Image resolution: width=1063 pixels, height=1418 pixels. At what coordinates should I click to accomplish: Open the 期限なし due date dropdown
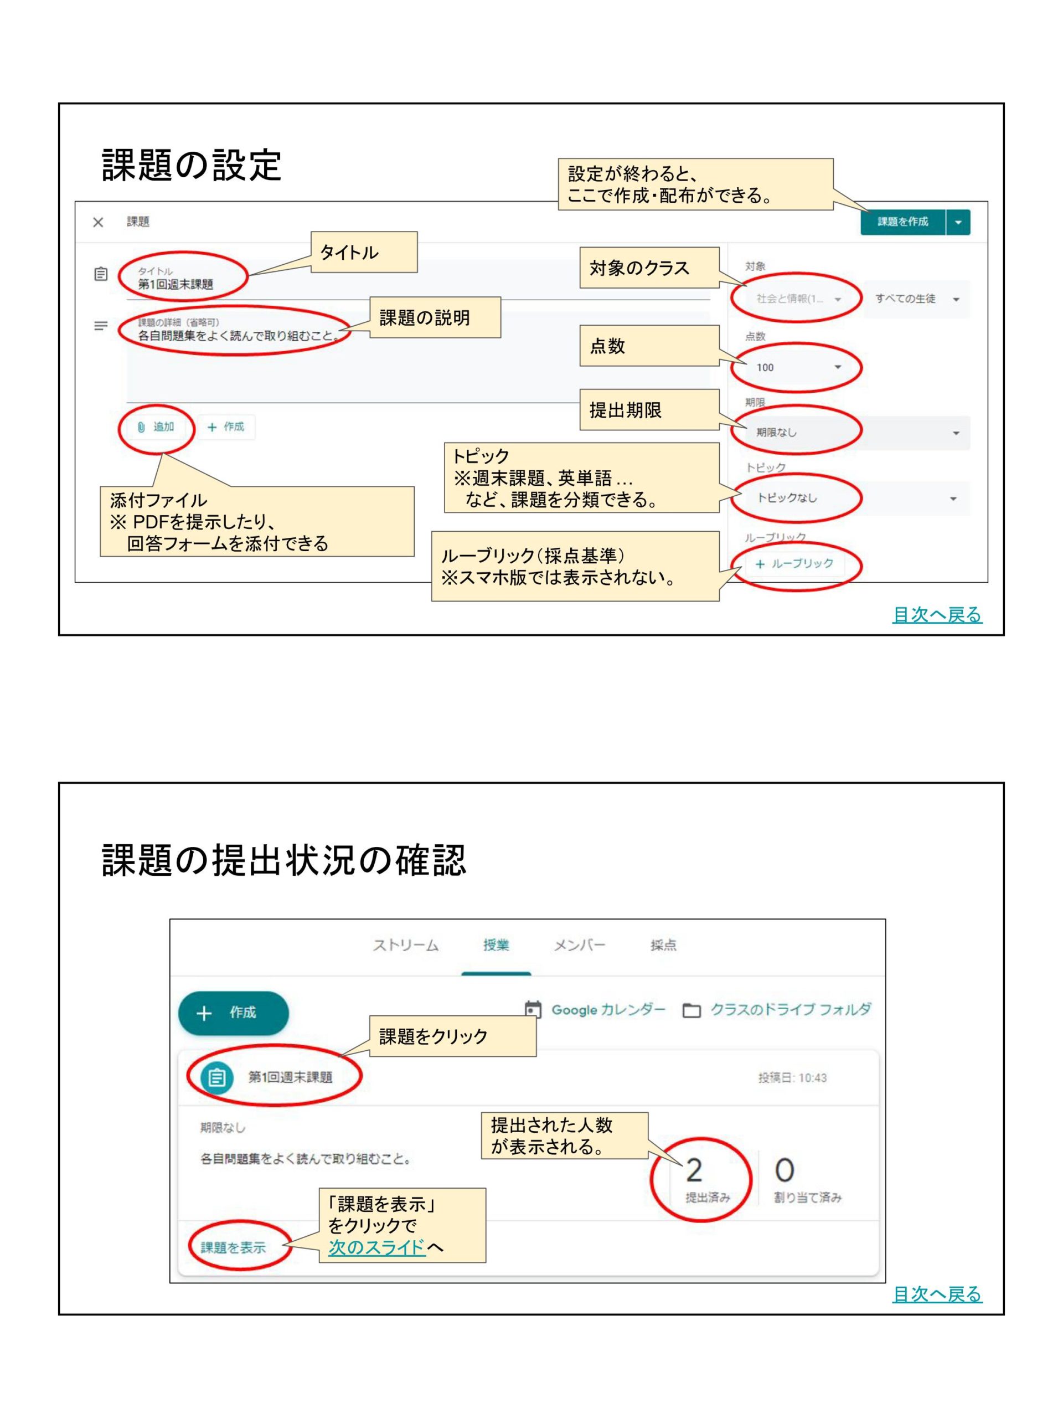[857, 433]
